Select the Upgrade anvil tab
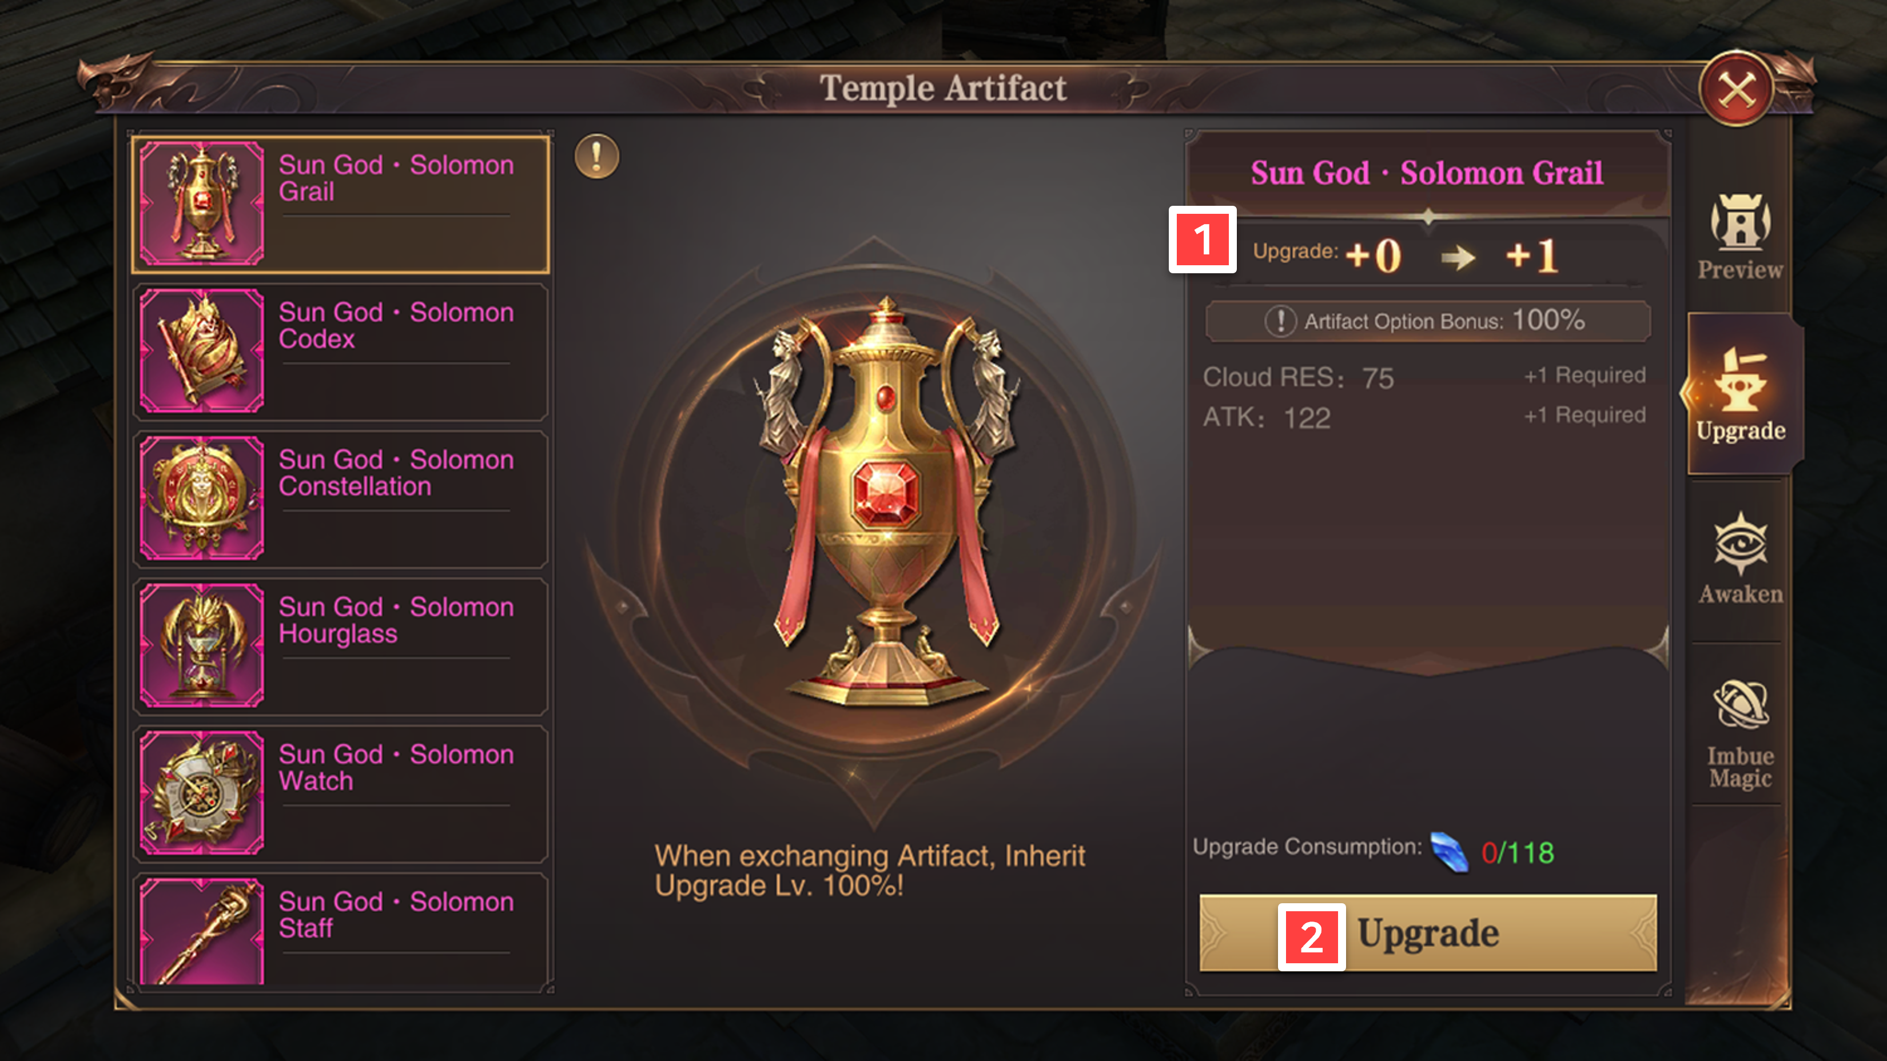 click(x=1741, y=394)
